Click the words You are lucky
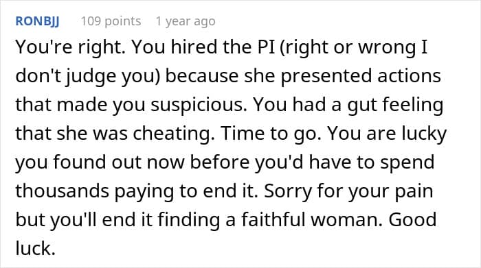The width and height of the screenshot is (481, 268). 387,134
